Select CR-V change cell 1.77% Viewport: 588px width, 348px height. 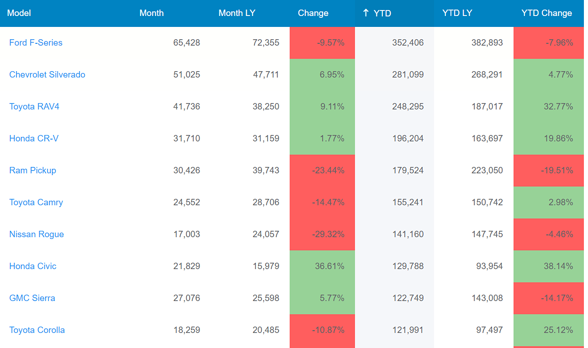322,139
